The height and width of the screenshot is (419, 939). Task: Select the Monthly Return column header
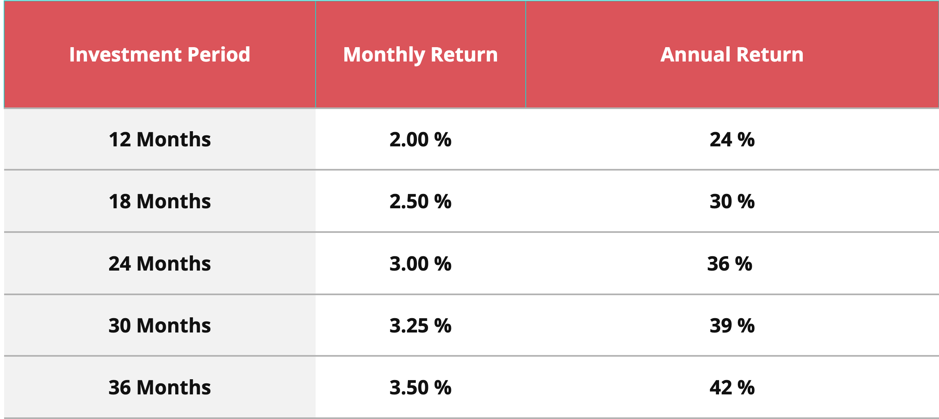(420, 55)
